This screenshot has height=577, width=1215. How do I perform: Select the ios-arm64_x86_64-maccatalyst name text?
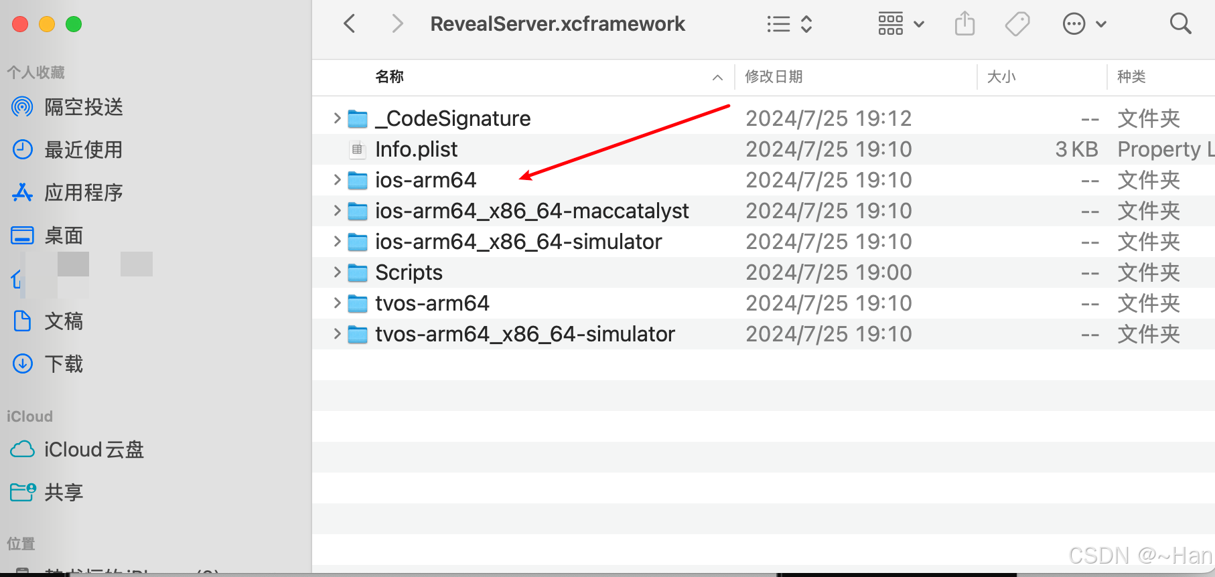tap(532, 211)
